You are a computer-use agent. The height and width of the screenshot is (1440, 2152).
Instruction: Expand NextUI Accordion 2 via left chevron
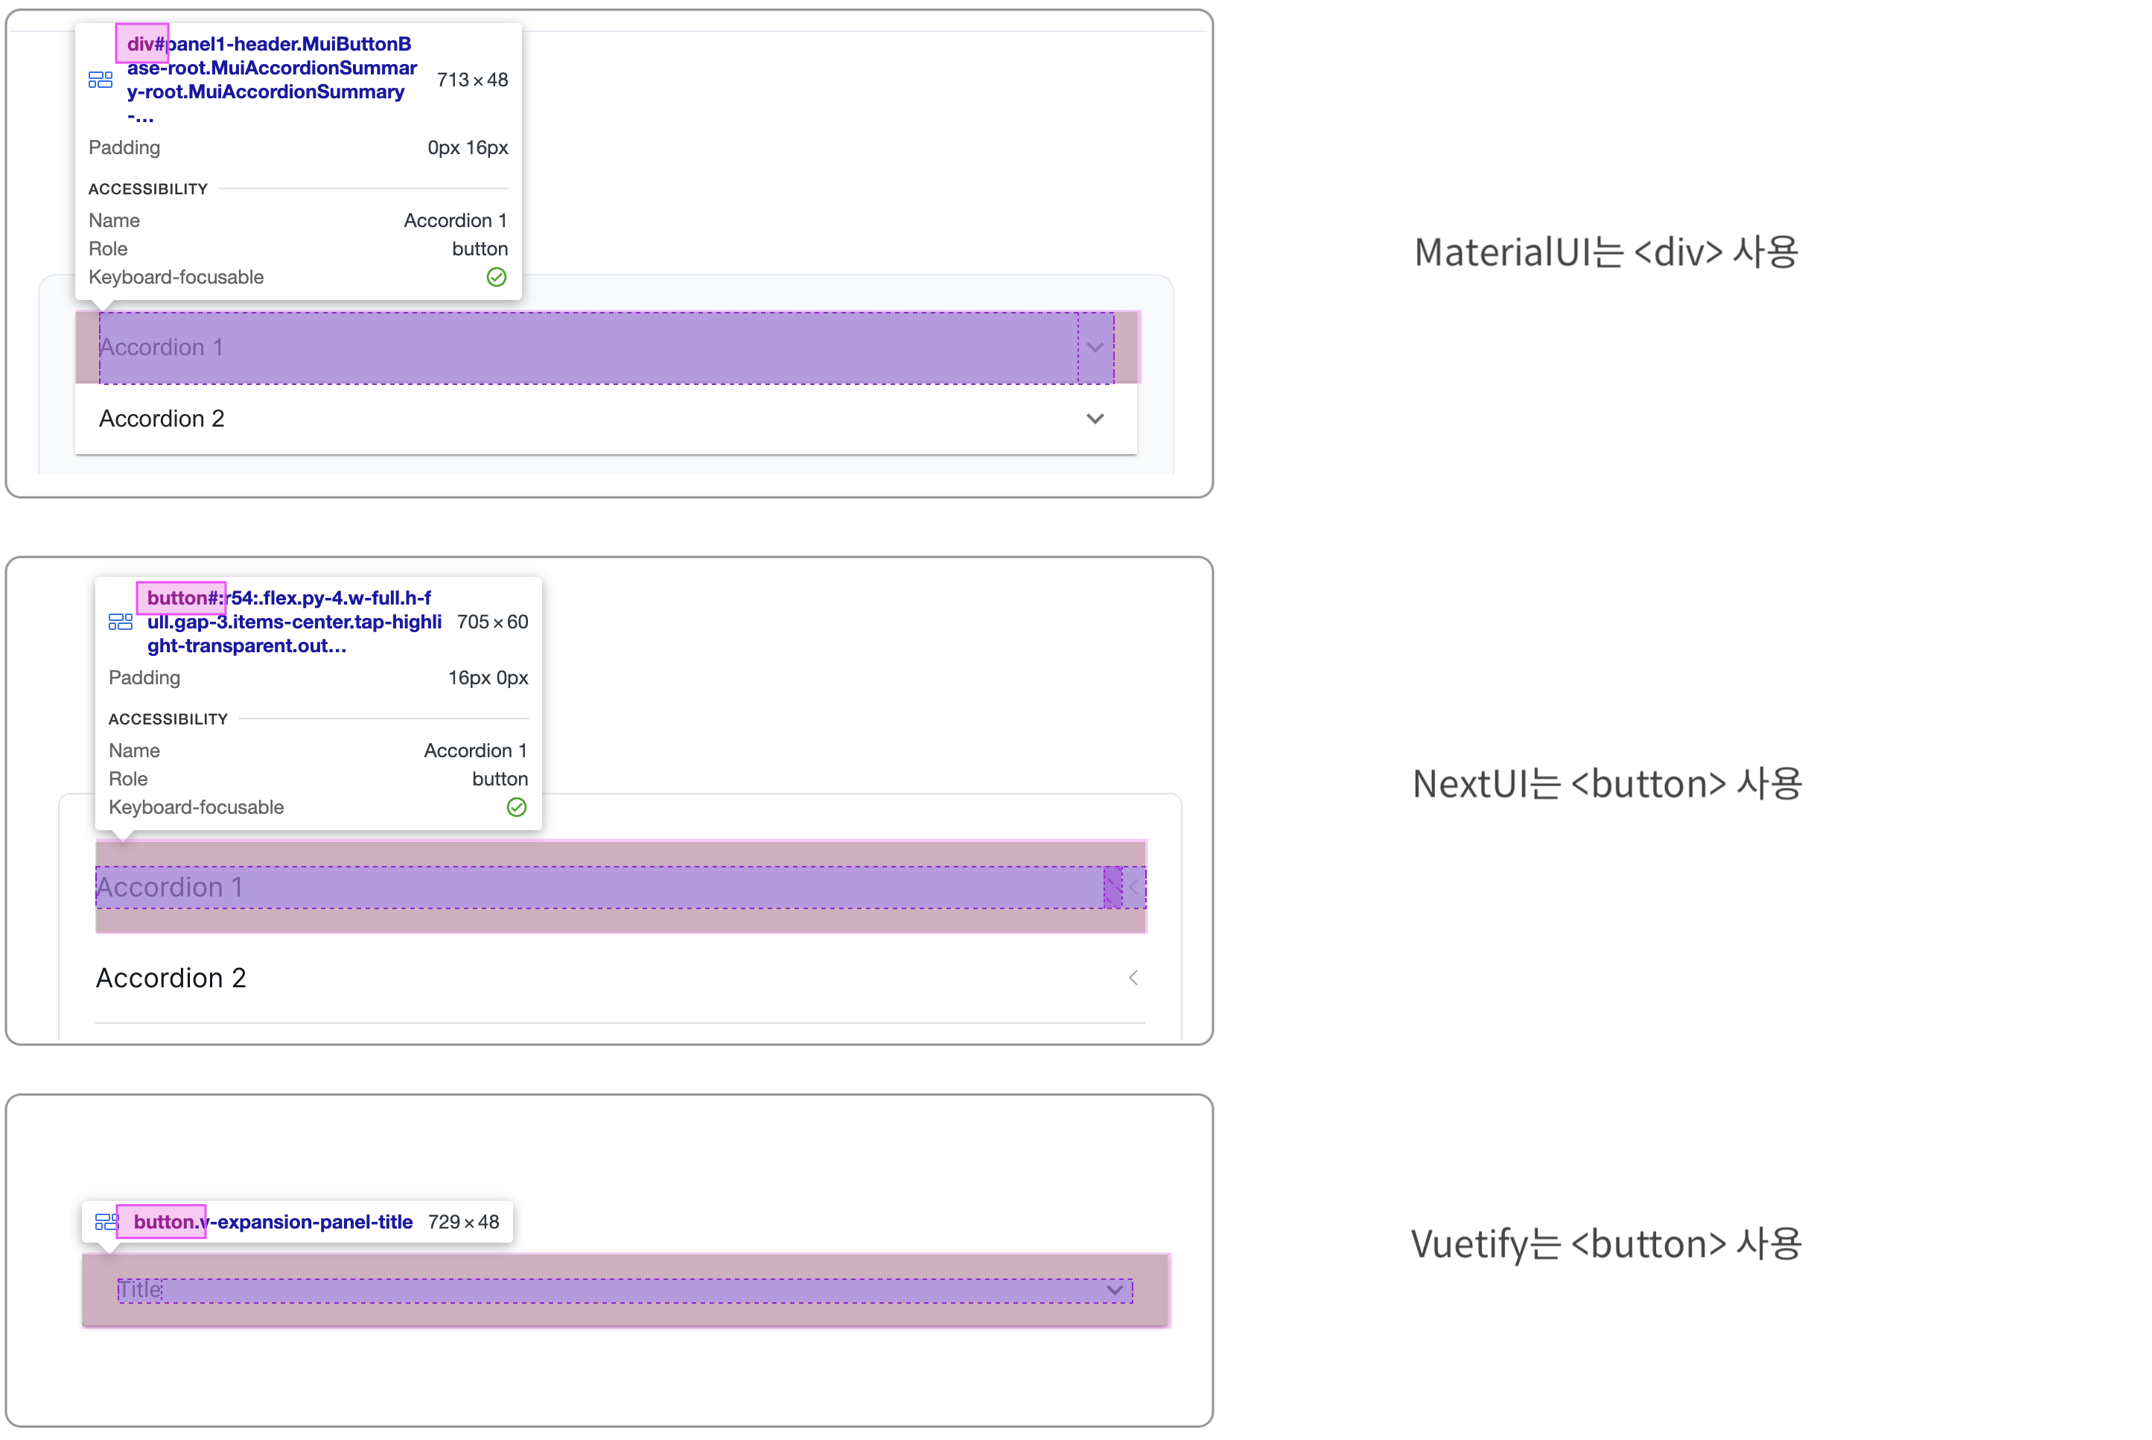[x=1133, y=978]
